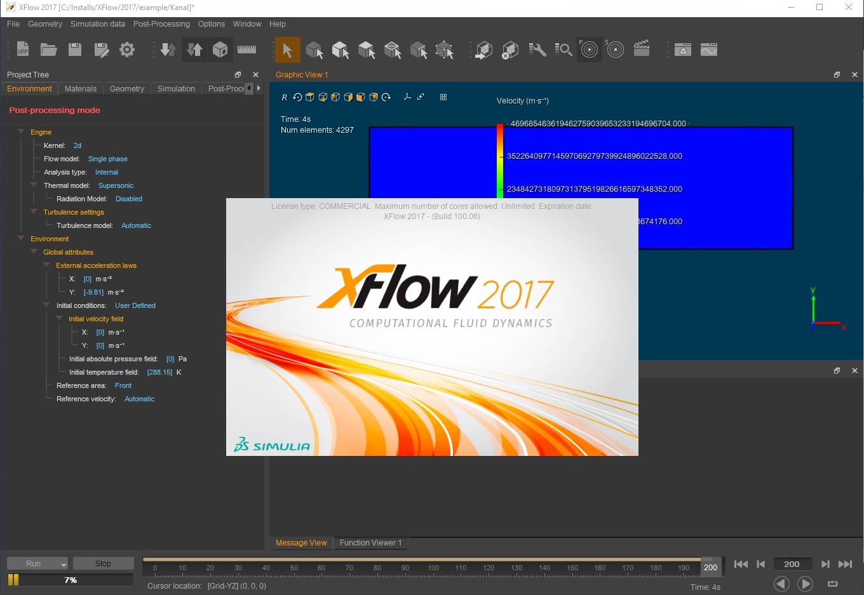
Task: Edit Initial temperature field value [288.15]
Action: point(159,372)
